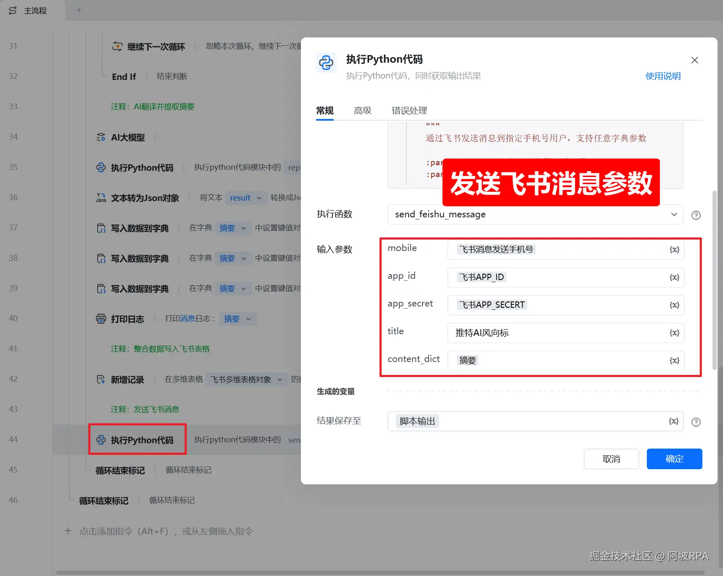This screenshot has width=723, height=576.
Task: Click the 飞书消息发送手机号 variable chip
Action: click(x=496, y=250)
